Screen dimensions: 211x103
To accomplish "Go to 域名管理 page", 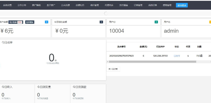I will point(94,5).
